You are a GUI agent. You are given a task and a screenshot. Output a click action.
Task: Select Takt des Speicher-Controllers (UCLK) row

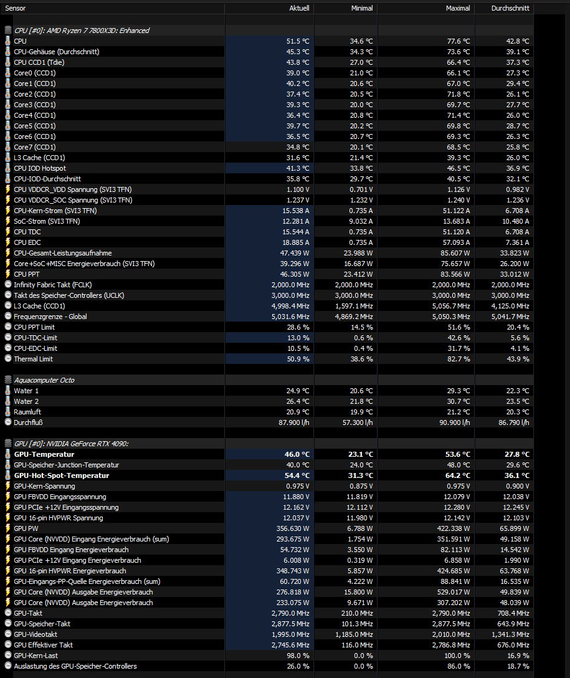[x=267, y=295]
